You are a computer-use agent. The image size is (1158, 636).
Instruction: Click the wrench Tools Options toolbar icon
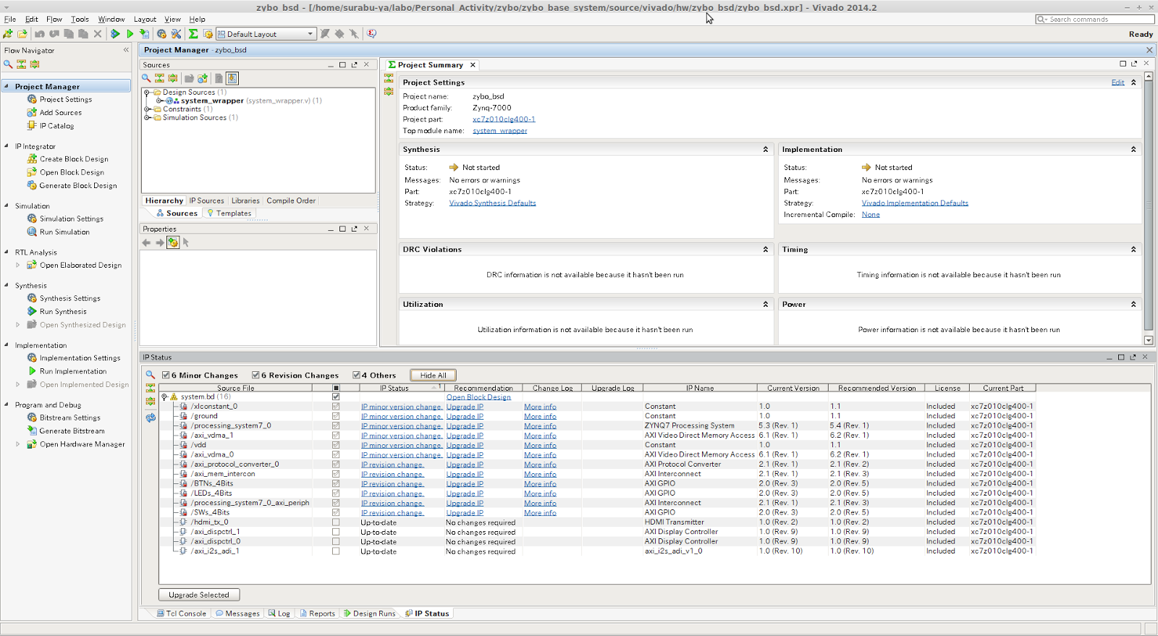176,34
